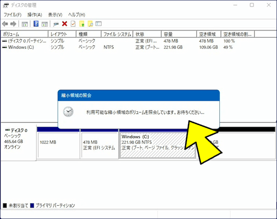Close the ディスクの管理 window

(269, 5)
